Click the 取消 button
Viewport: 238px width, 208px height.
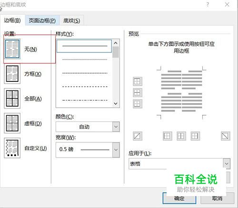click(217, 198)
